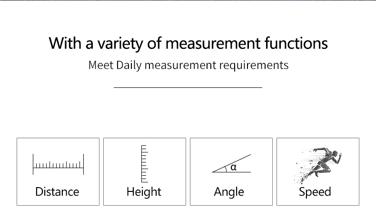
Task: Select the Height label text
Action: coord(144,192)
